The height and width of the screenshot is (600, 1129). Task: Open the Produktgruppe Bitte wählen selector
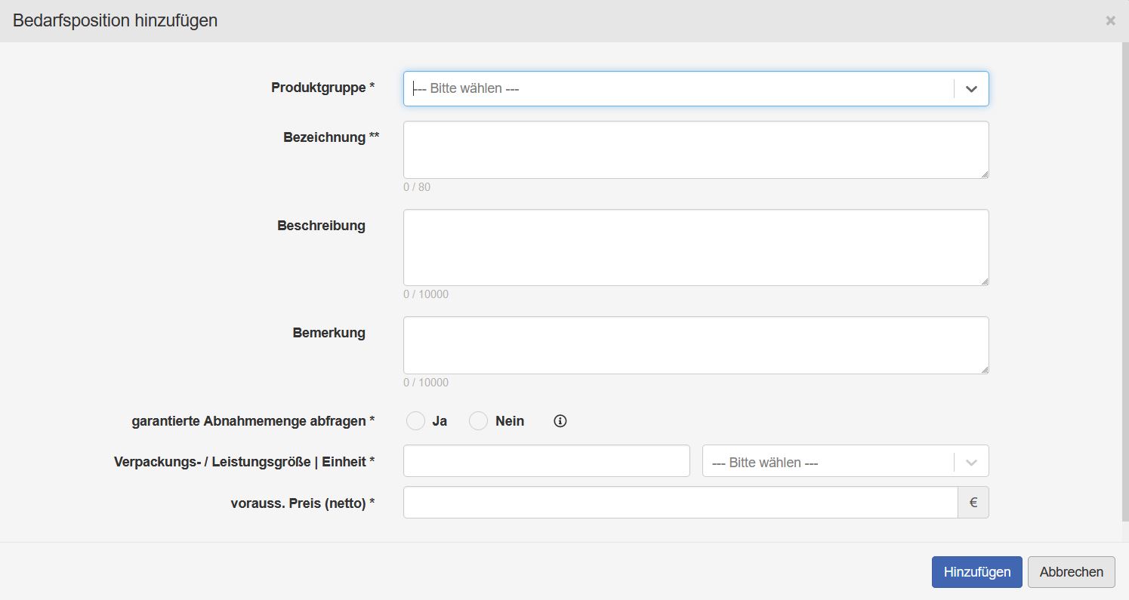[x=680, y=88]
